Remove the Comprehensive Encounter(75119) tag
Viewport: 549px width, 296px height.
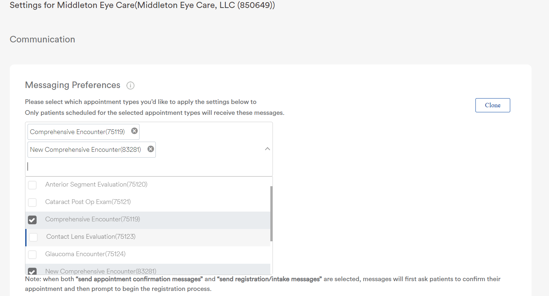pyautogui.click(x=134, y=131)
